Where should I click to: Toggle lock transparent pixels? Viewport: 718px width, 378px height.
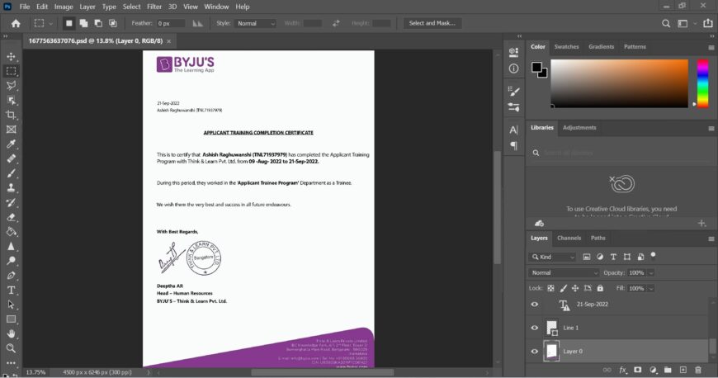coord(550,288)
